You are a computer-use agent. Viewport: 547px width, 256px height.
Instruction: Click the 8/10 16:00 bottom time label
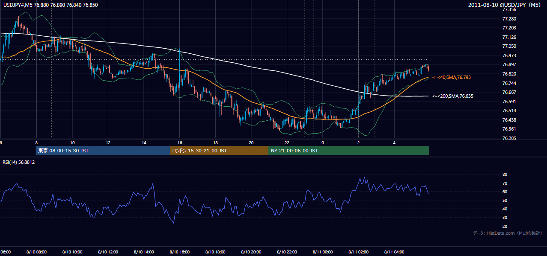(x=181, y=252)
